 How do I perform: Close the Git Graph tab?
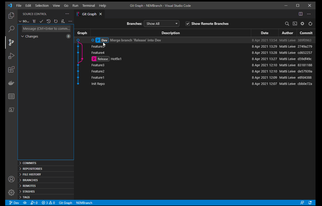coord(101,14)
